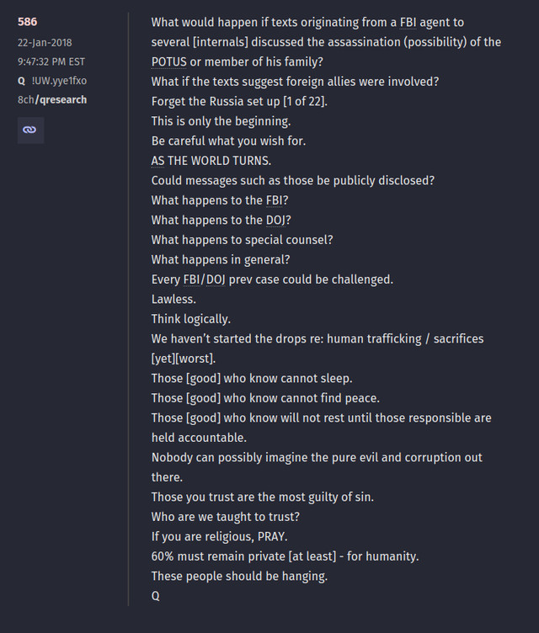The width and height of the screenshot is (539, 633).
Task: Click underlined FBI abbreviation in first line
Action: point(408,23)
